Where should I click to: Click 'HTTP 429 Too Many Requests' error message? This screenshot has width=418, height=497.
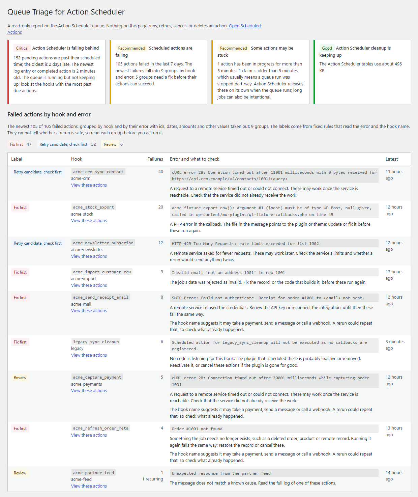[x=274, y=244]
